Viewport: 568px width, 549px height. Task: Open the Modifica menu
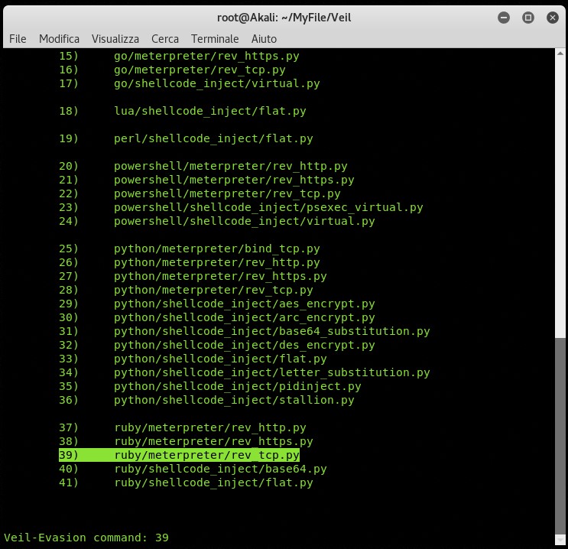[x=59, y=39]
